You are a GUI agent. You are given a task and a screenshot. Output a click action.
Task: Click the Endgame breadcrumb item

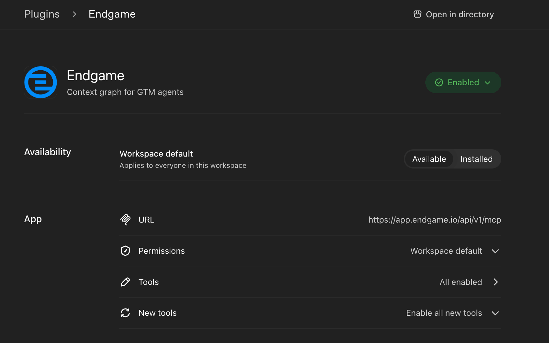pyautogui.click(x=112, y=14)
